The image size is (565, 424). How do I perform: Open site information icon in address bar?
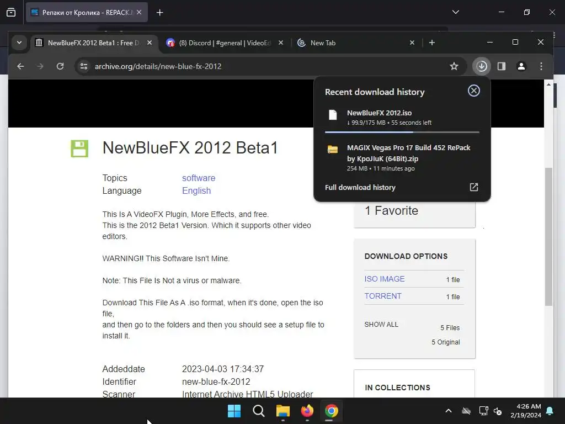84,66
